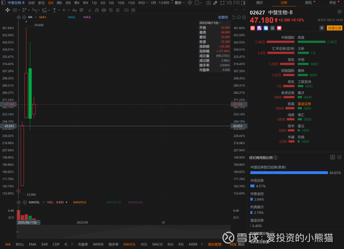Image resolution: width=344 pixels, height=249 pixels.
Task: Open F10 company info
Action: (x=236, y=3)
